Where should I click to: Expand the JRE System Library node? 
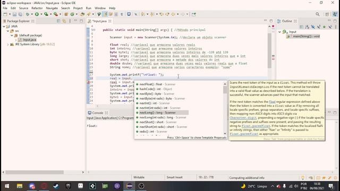click(8, 45)
